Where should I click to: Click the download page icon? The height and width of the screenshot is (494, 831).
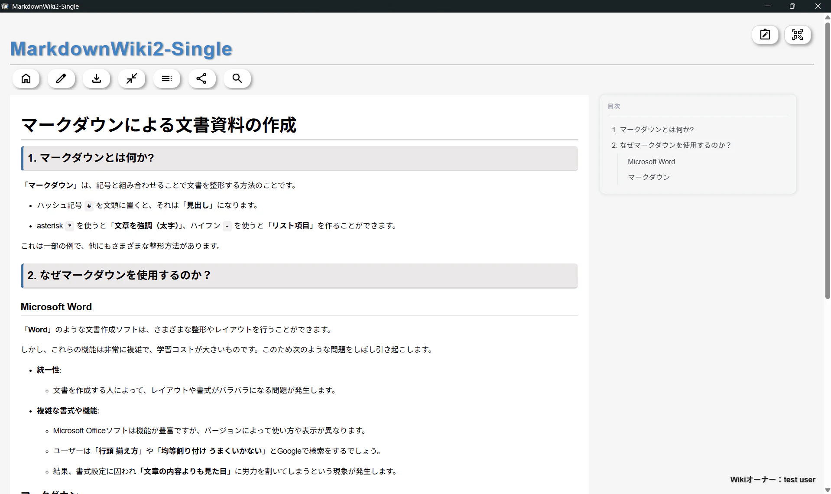pos(97,78)
